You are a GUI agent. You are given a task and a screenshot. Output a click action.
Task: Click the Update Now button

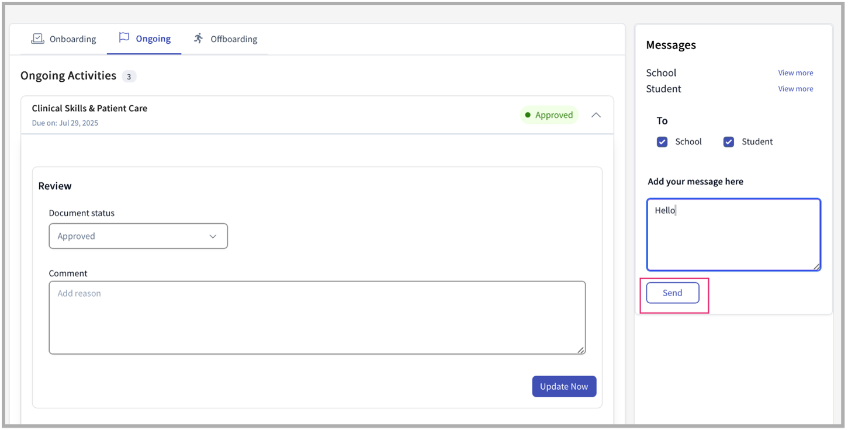tap(564, 386)
